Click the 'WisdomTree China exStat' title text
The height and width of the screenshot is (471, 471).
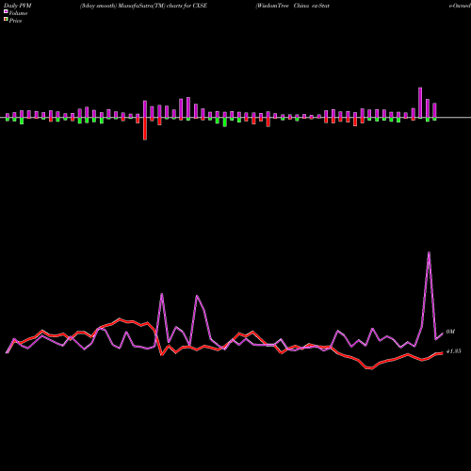pos(293,6)
